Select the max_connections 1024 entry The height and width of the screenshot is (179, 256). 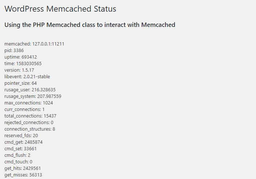click(28, 103)
